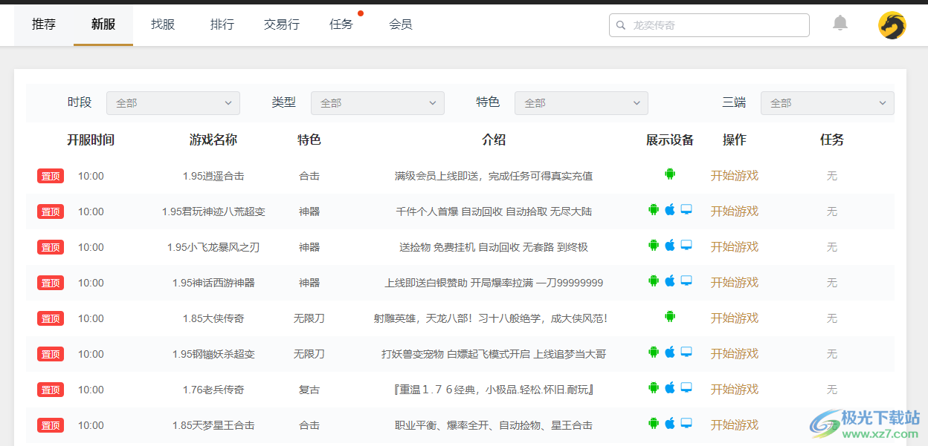The image size is (928, 446).
Task: Click the game name 1.95逍遥合击
Action: (213, 176)
